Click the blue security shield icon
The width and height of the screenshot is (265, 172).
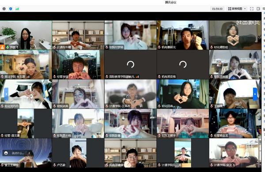point(11,9)
